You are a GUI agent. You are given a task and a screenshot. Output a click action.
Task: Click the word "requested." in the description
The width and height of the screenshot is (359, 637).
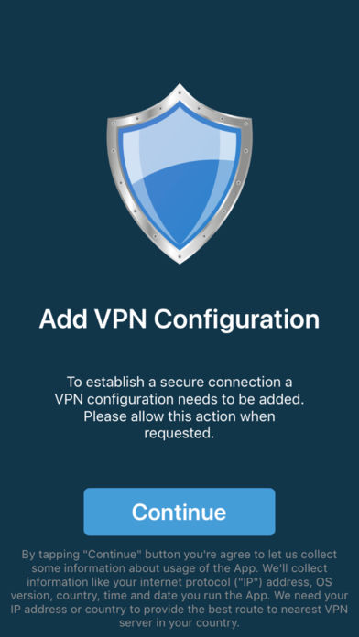179,434
